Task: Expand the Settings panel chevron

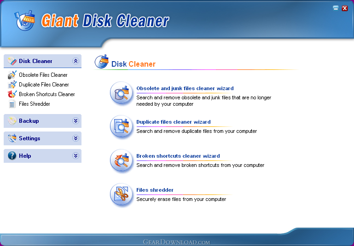Action: click(75, 138)
